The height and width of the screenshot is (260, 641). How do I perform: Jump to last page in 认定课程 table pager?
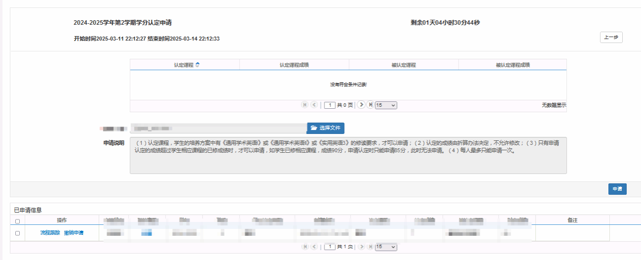click(370, 105)
